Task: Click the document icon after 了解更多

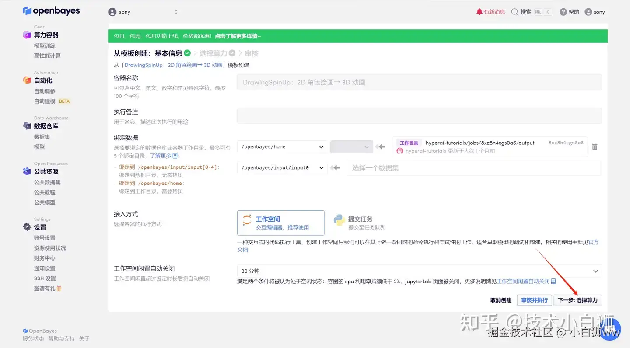Action: [x=175, y=156]
